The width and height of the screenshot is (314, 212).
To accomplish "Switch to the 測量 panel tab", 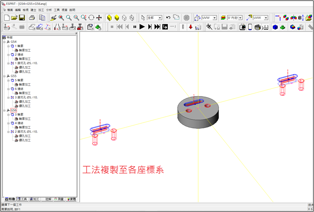I will [59, 199].
